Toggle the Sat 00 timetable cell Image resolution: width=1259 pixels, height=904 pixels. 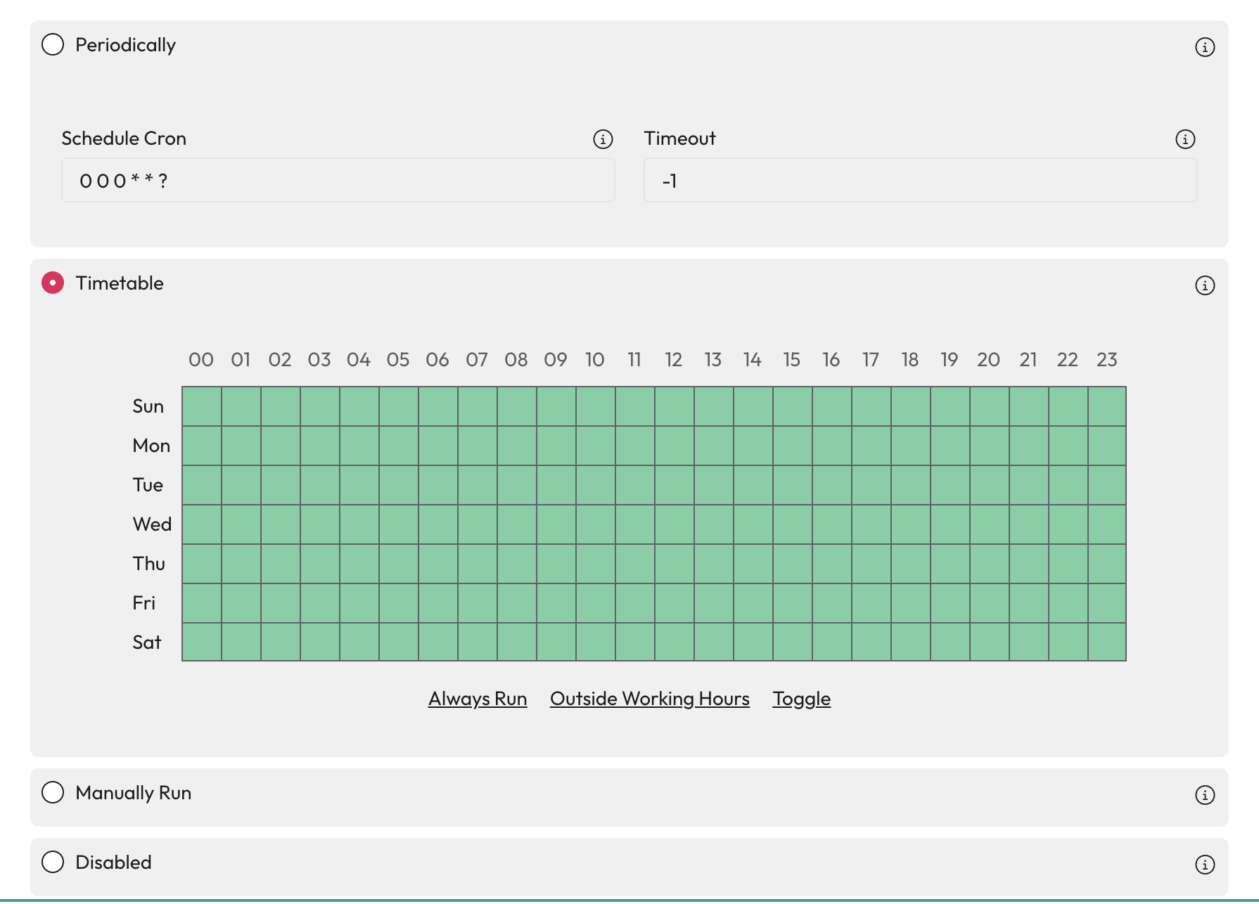tap(202, 642)
